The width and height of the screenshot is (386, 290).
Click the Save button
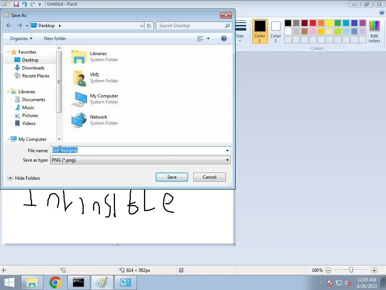click(172, 177)
